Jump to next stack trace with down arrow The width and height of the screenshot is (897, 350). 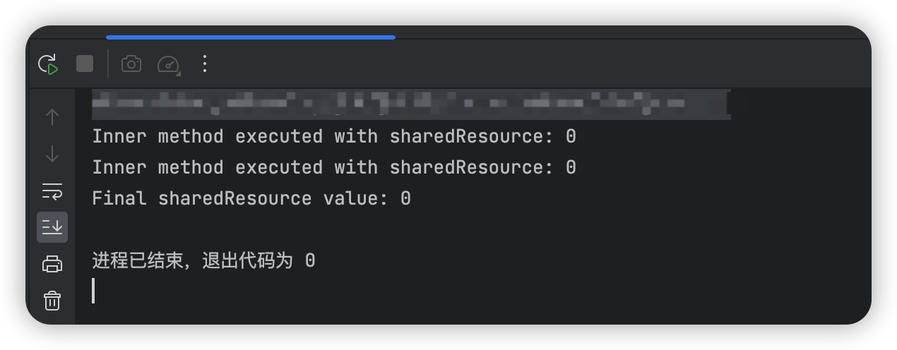point(52,154)
